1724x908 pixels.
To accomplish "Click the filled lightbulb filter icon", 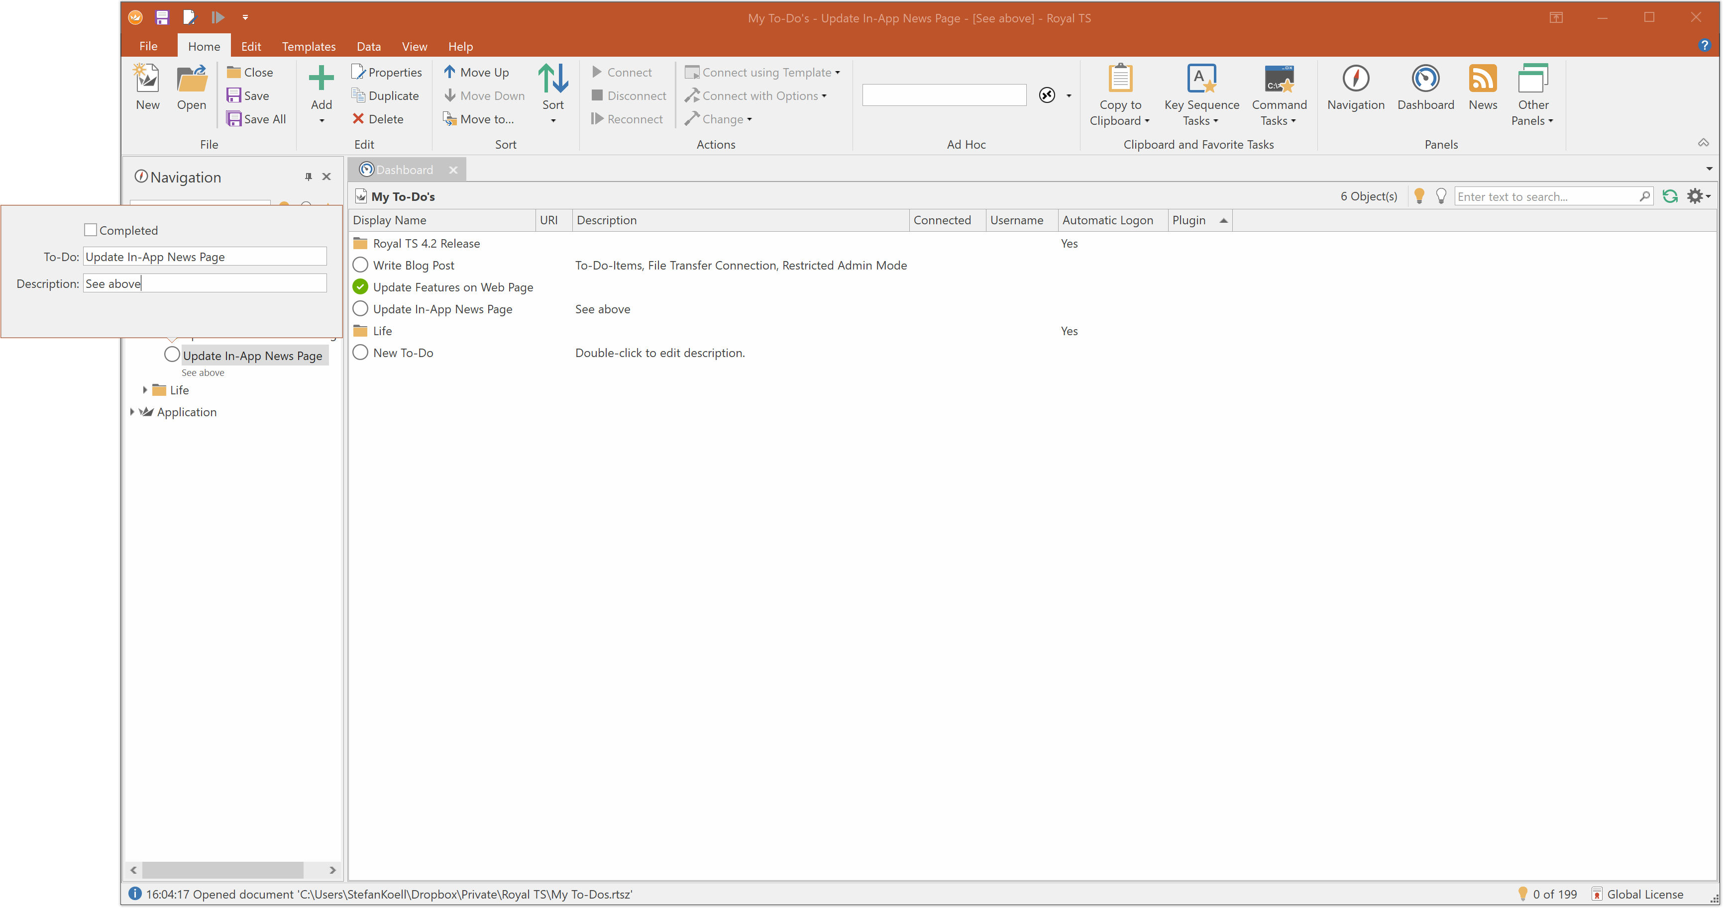I will point(1419,196).
